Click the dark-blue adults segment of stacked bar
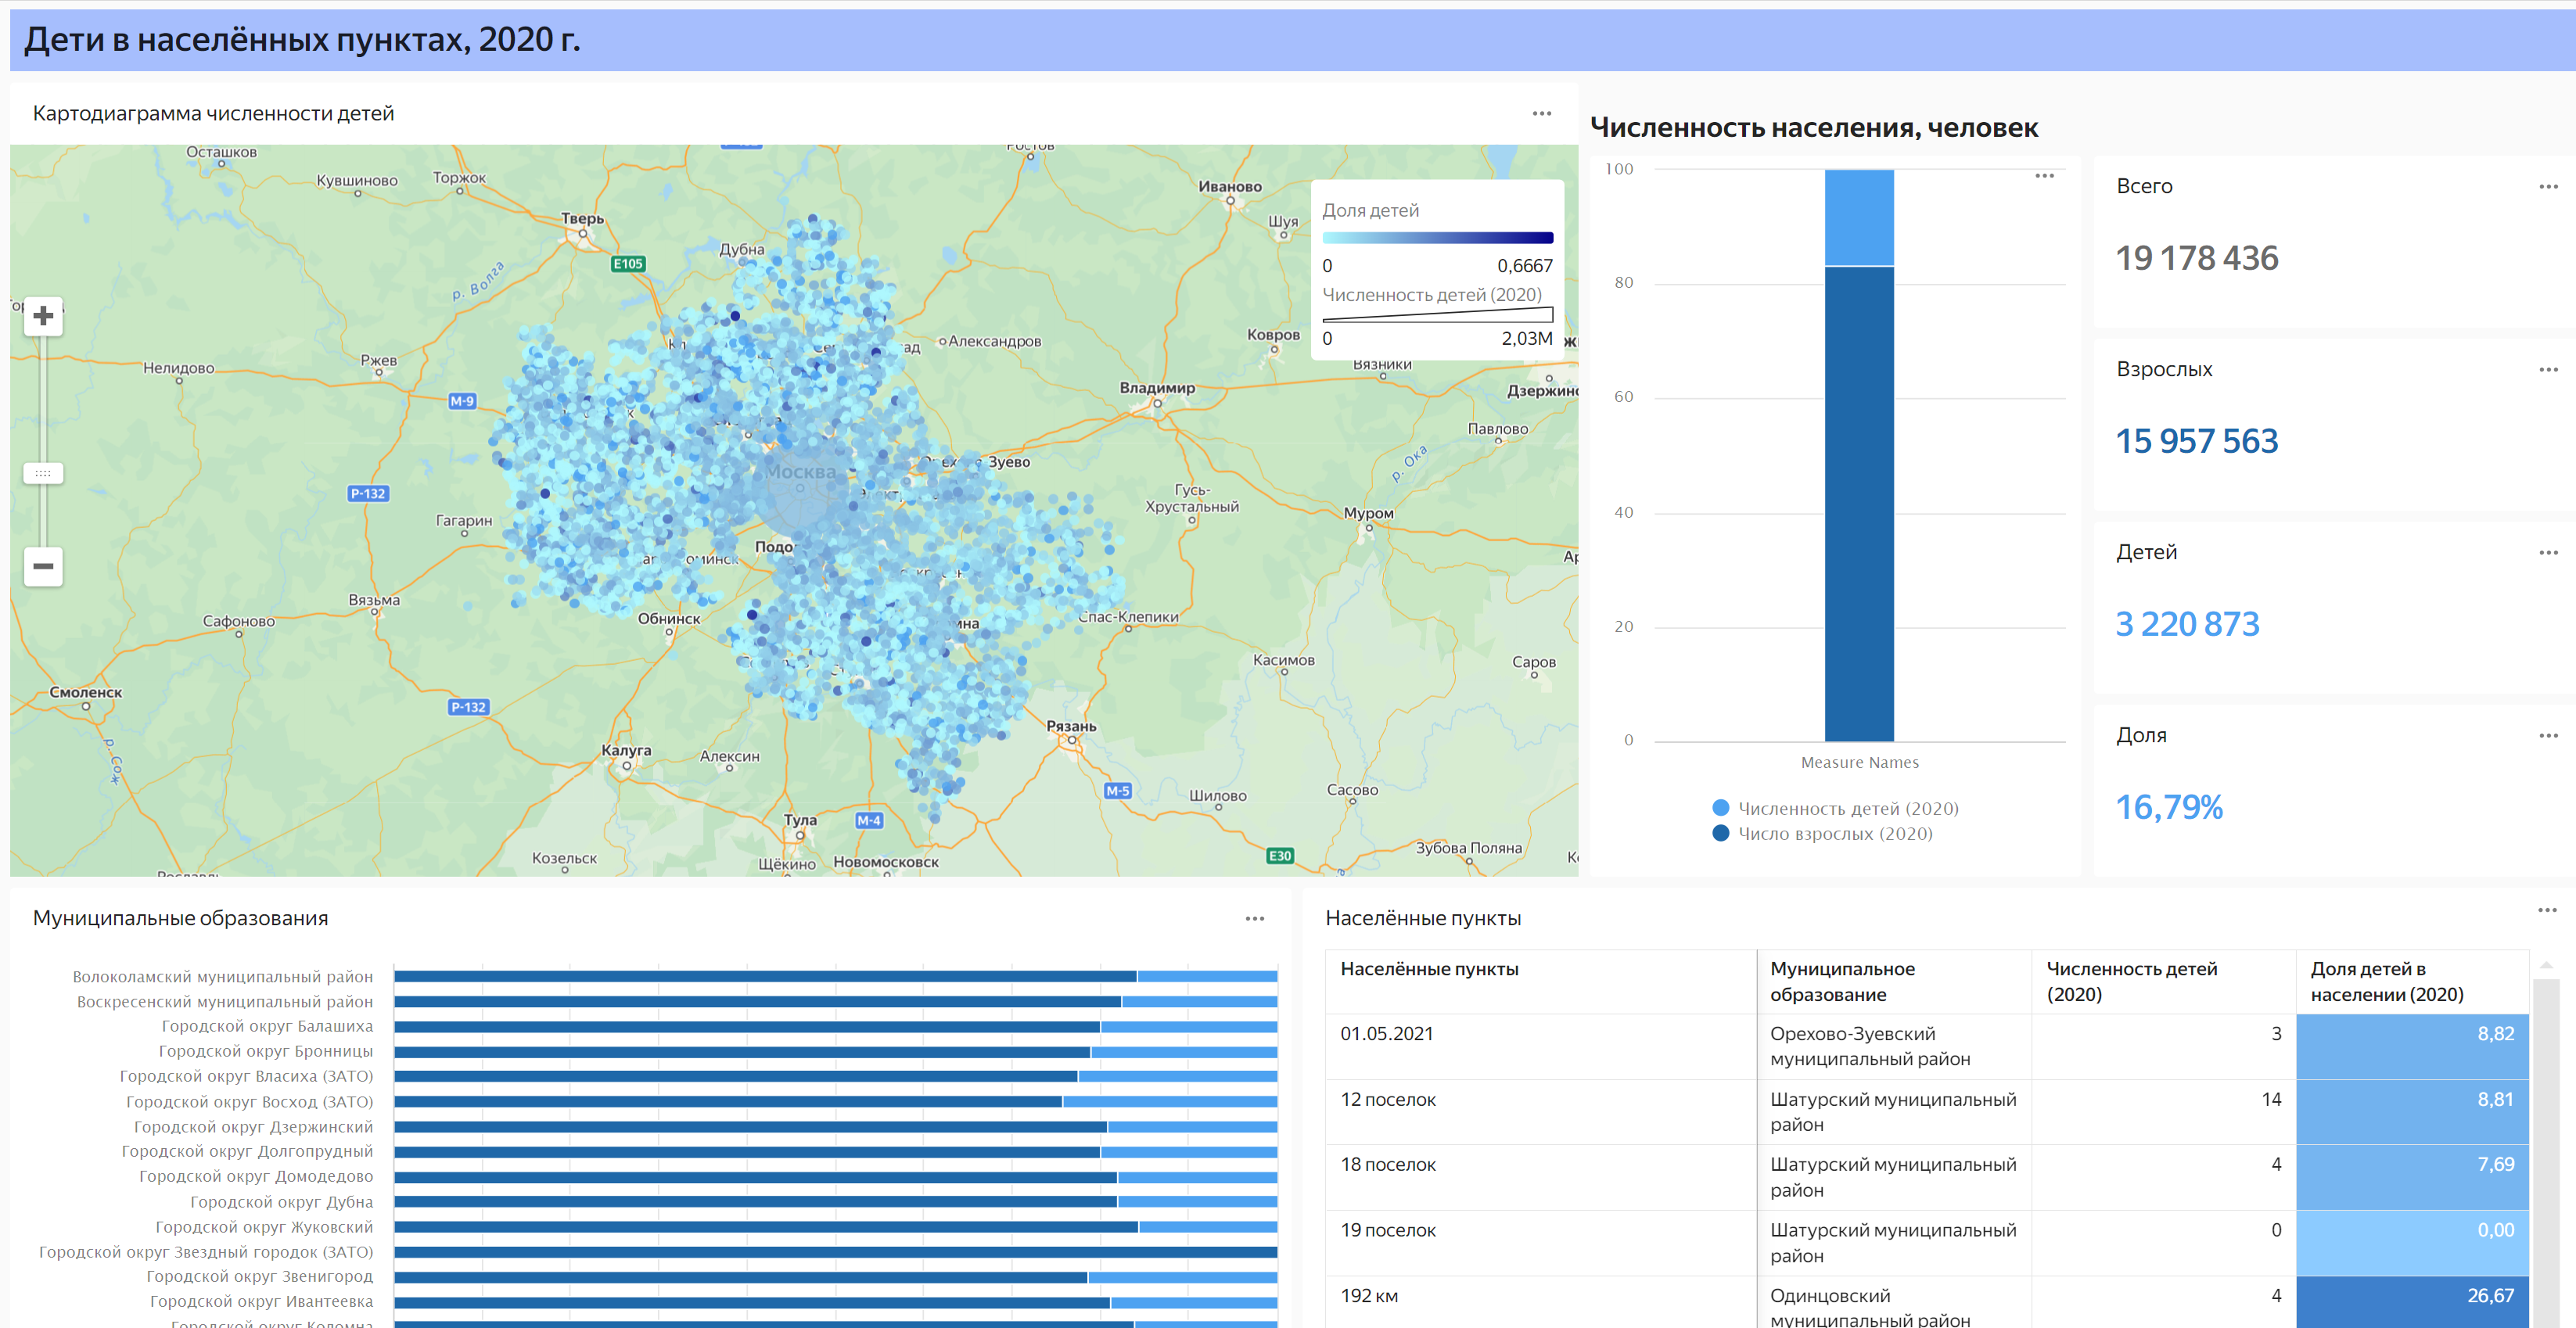This screenshot has height=1328, width=2576. [1859, 504]
